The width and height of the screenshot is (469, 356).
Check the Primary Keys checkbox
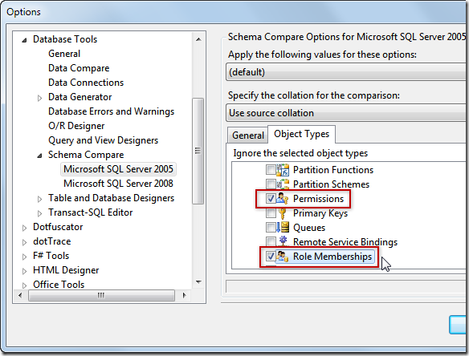coord(271,213)
